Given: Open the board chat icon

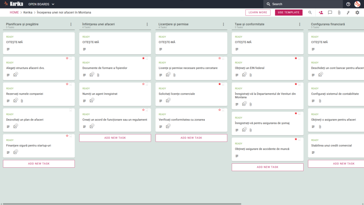Looking at the screenshot, I should (x=330, y=12).
